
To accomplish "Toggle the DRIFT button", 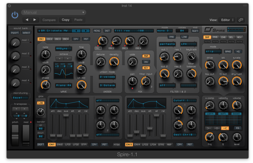I will 41,144.
